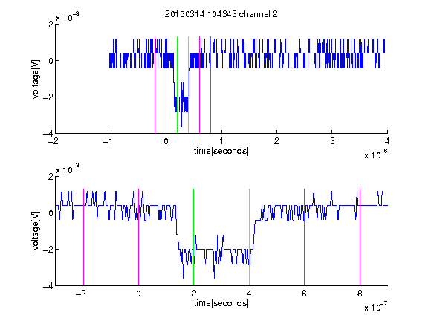Click the 'x 10^-7' exponent label
The image size is (428, 321).
[x=375, y=307]
